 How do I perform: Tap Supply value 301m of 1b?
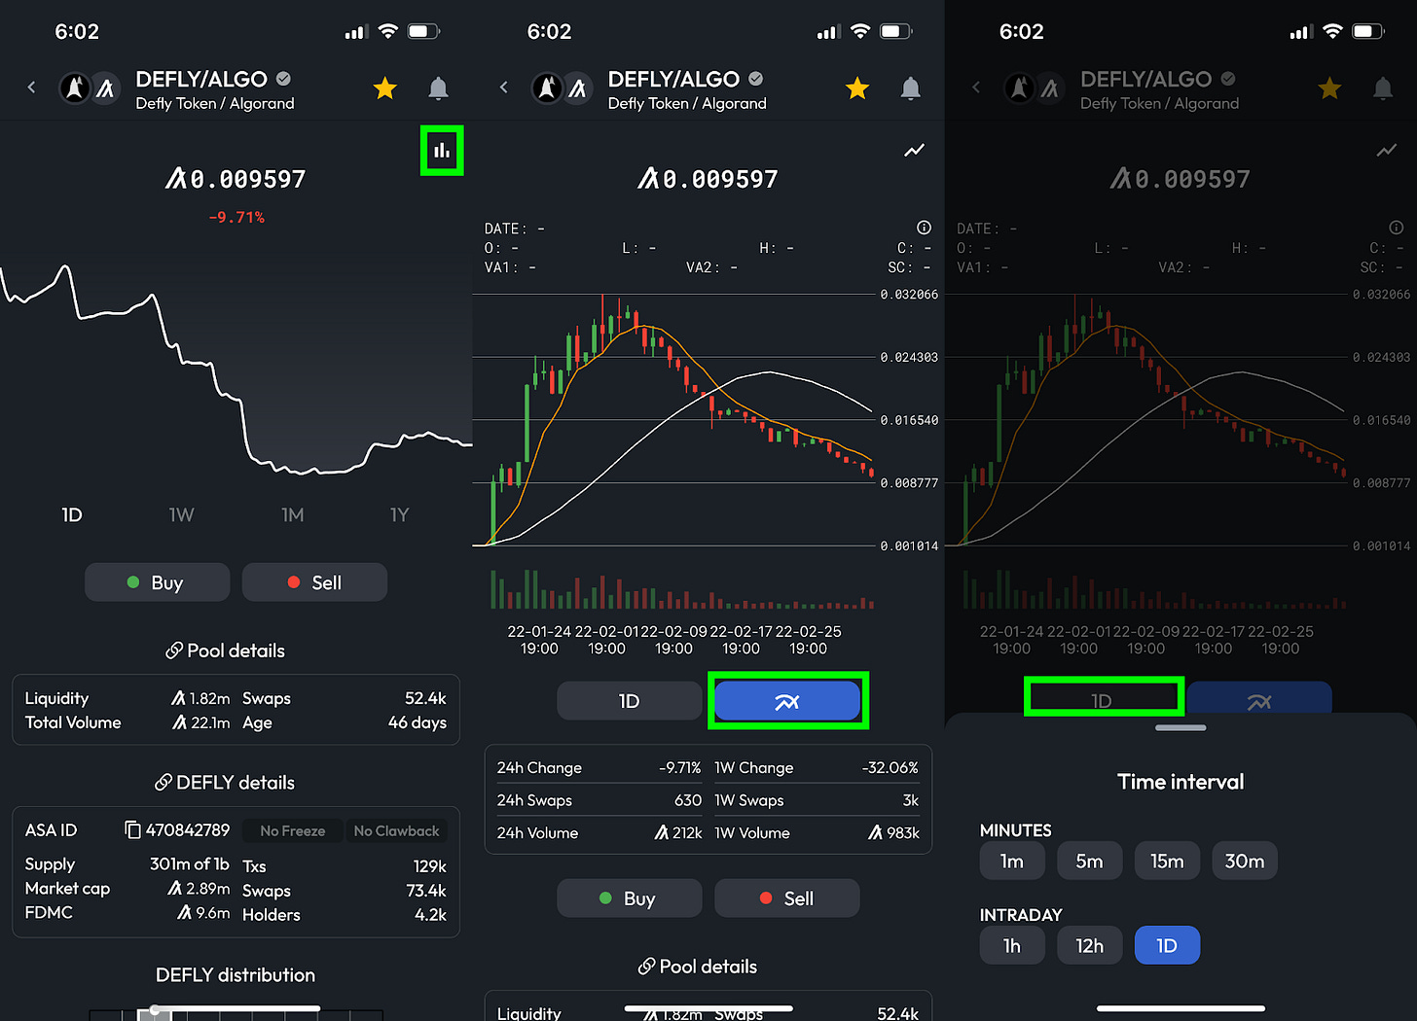click(190, 863)
